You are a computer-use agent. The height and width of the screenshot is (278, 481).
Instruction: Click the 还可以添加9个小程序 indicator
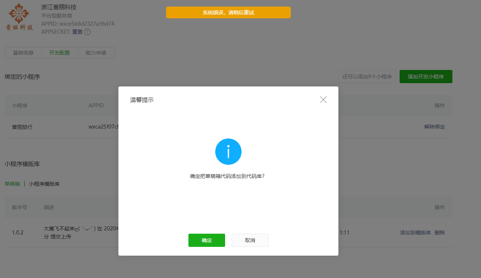pos(367,76)
